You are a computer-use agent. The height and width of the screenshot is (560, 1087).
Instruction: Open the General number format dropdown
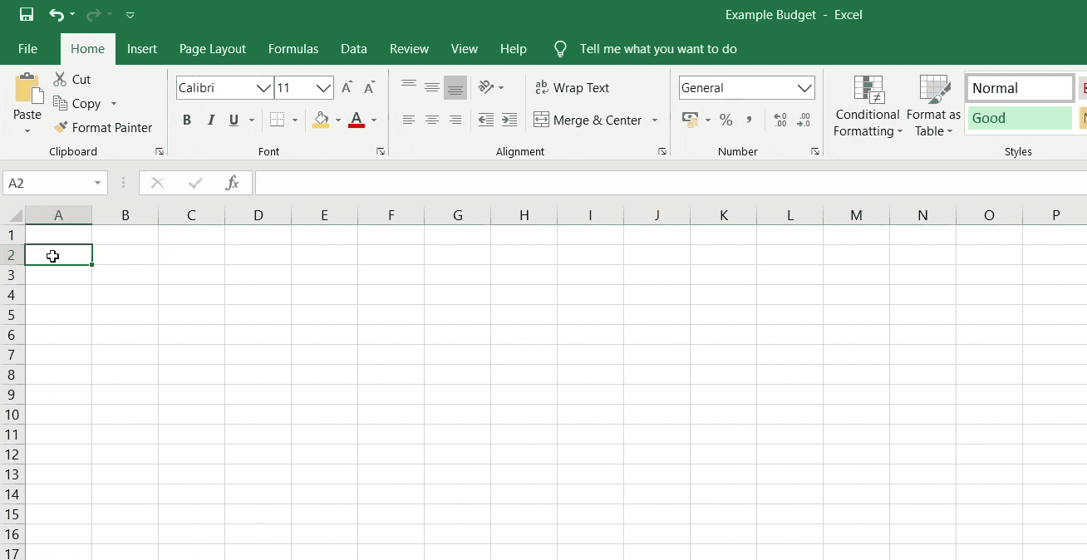point(804,88)
